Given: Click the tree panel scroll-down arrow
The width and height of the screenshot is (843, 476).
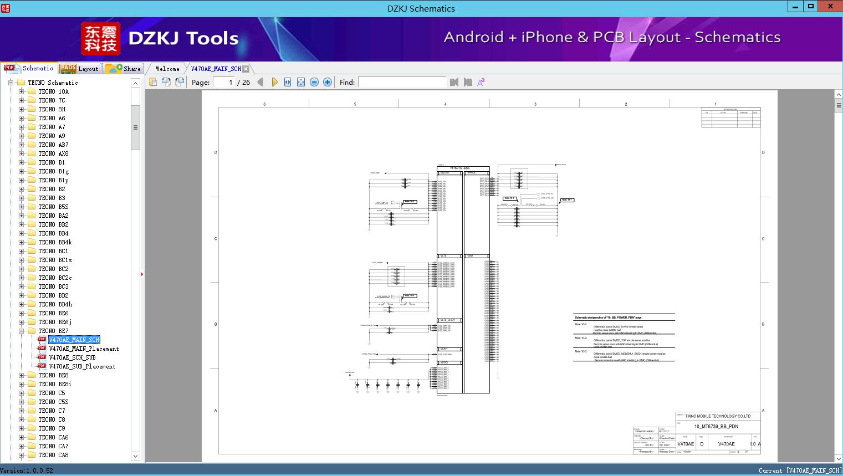Looking at the screenshot, I should click(x=135, y=456).
